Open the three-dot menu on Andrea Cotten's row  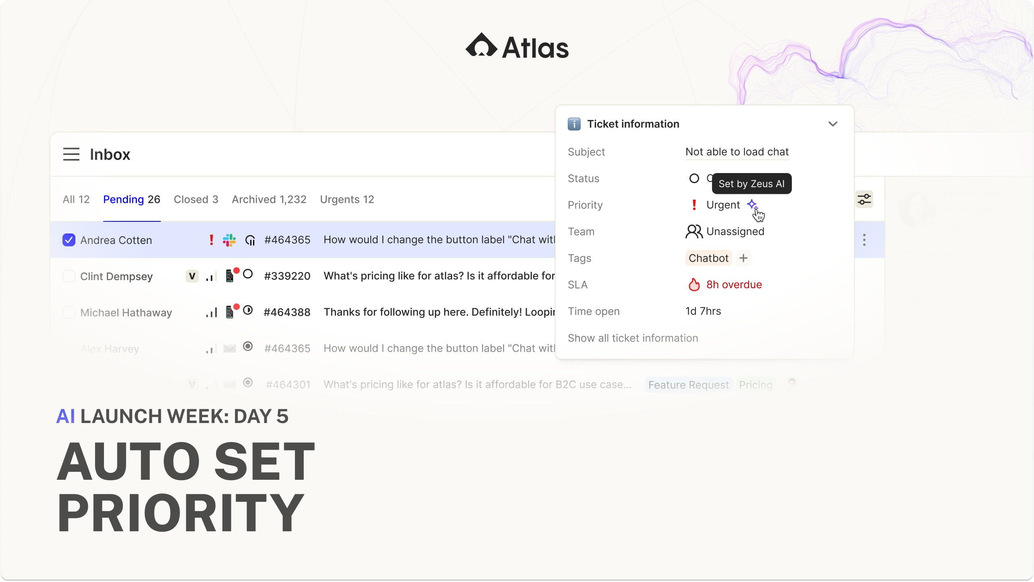tap(864, 240)
